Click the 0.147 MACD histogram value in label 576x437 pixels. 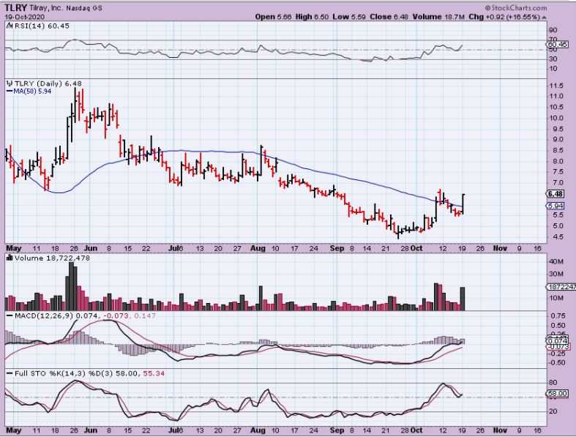[145, 315]
